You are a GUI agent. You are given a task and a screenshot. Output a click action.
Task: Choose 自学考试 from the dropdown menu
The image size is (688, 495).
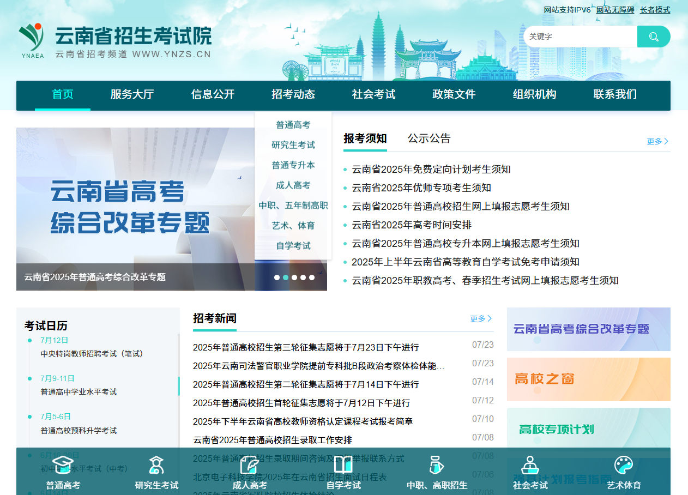coord(293,246)
